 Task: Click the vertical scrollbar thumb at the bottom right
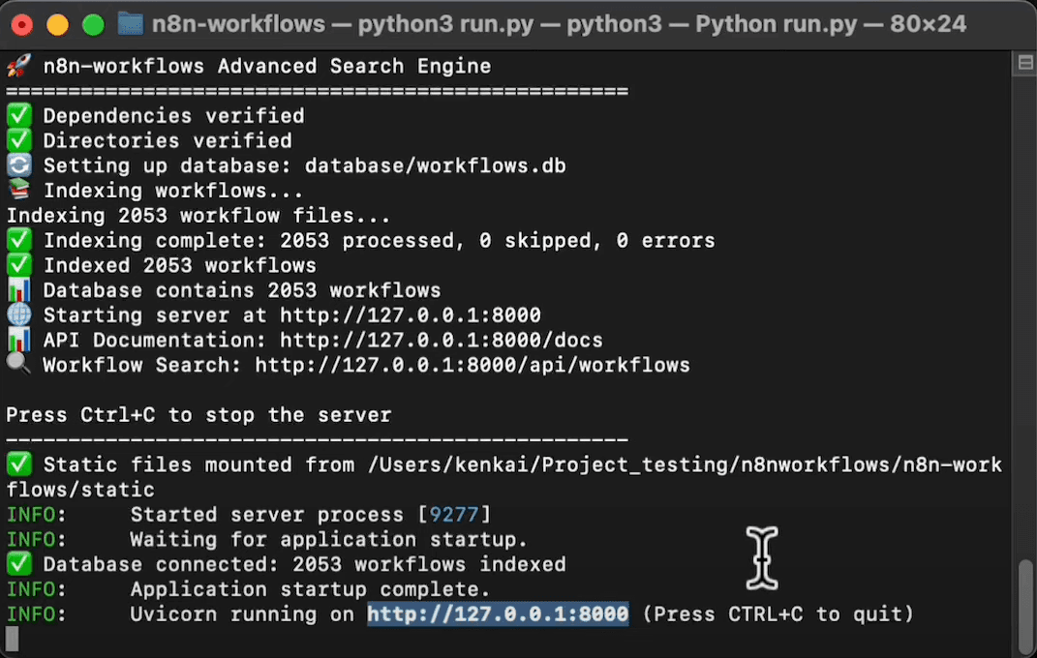tap(1025, 605)
